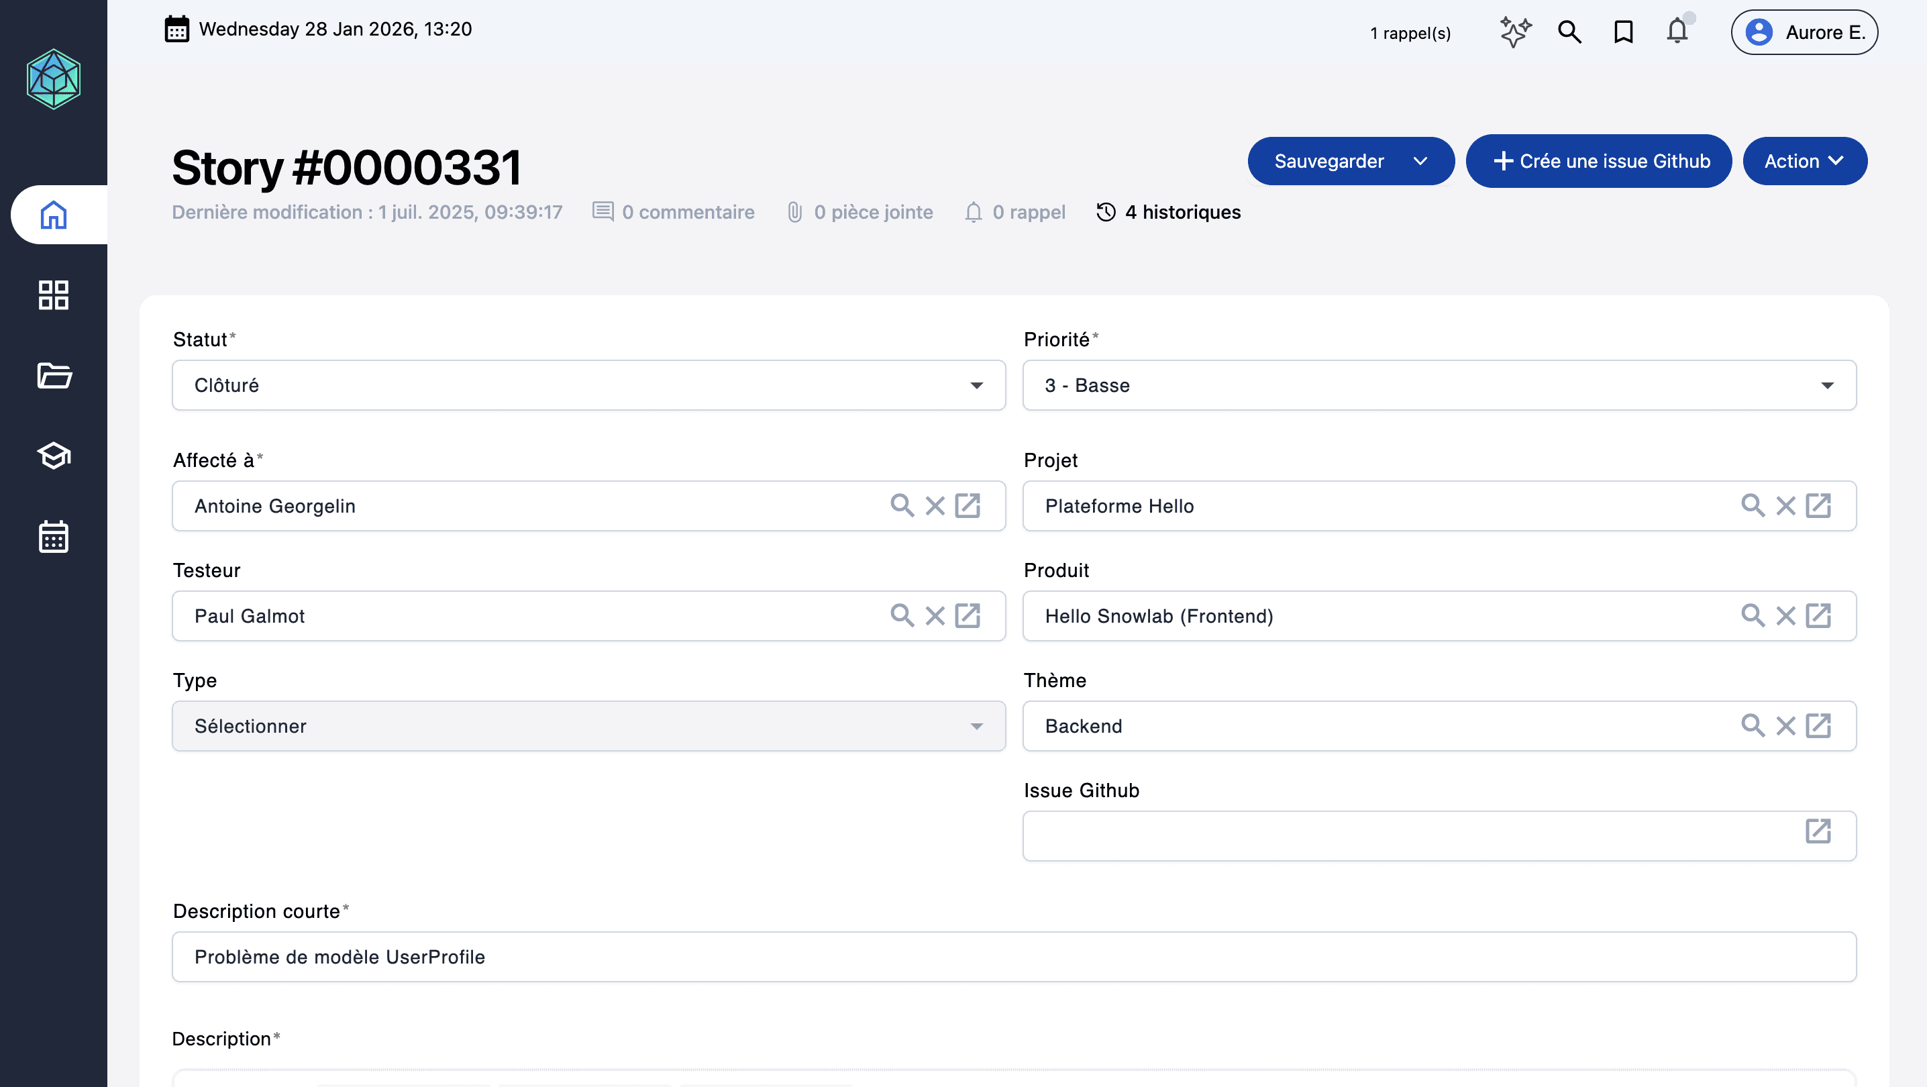Viewport: 1927px width, 1087px height.
Task: Open the folder icon in sidebar
Action: pyautogui.click(x=54, y=375)
